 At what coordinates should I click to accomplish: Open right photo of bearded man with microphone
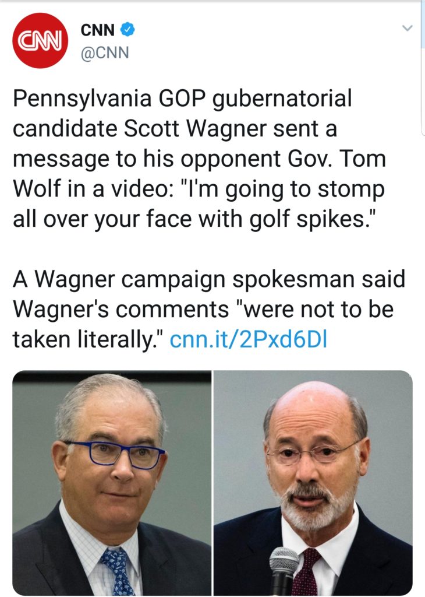313,483
